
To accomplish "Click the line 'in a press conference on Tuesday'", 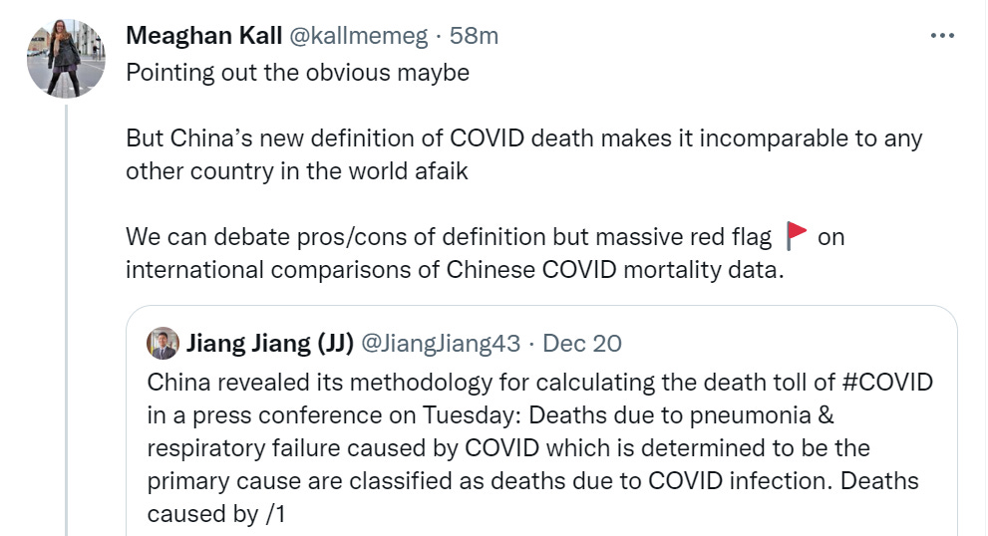I will 491,415.
